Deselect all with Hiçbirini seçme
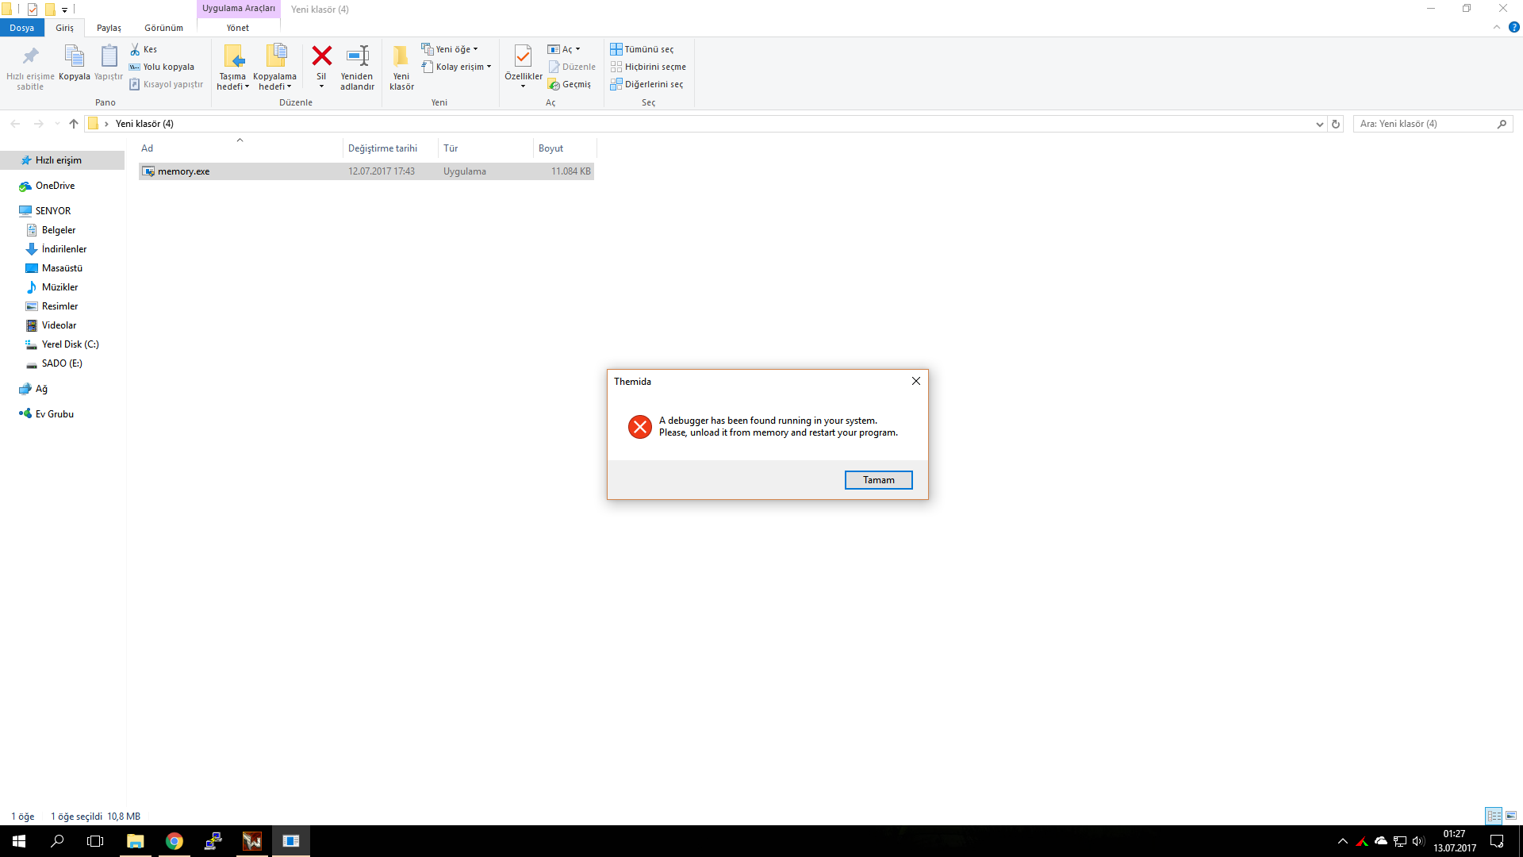Image resolution: width=1523 pixels, height=857 pixels. (x=648, y=67)
